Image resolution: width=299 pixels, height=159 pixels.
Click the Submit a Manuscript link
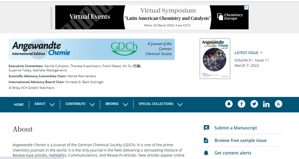point(236,128)
